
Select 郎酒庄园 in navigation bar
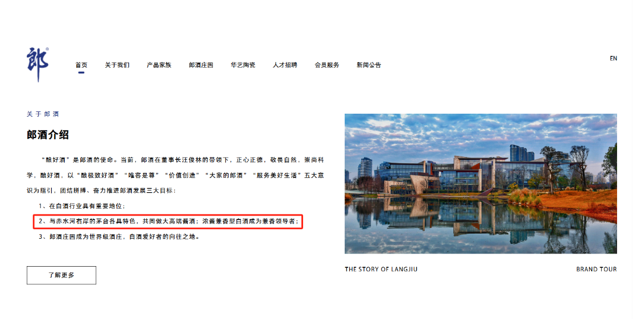click(201, 65)
